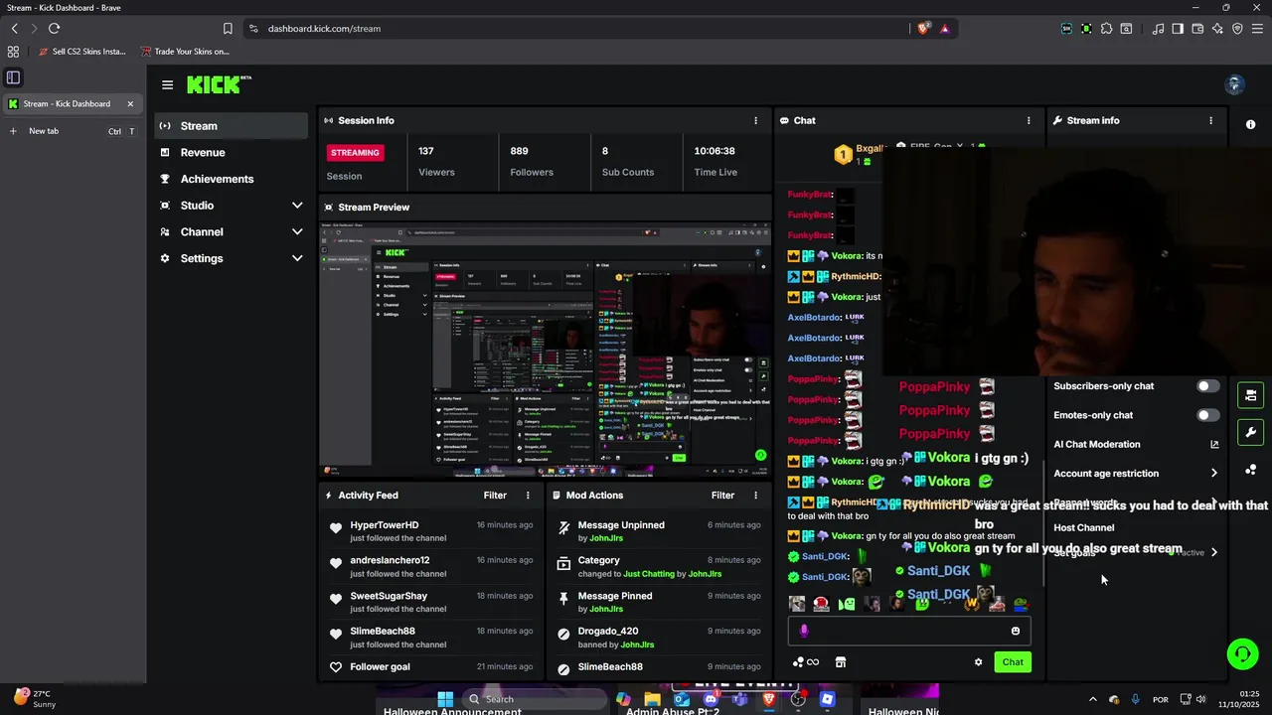Open the Activity Feed three-dot menu
The height and width of the screenshot is (715, 1272).
(x=528, y=496)
